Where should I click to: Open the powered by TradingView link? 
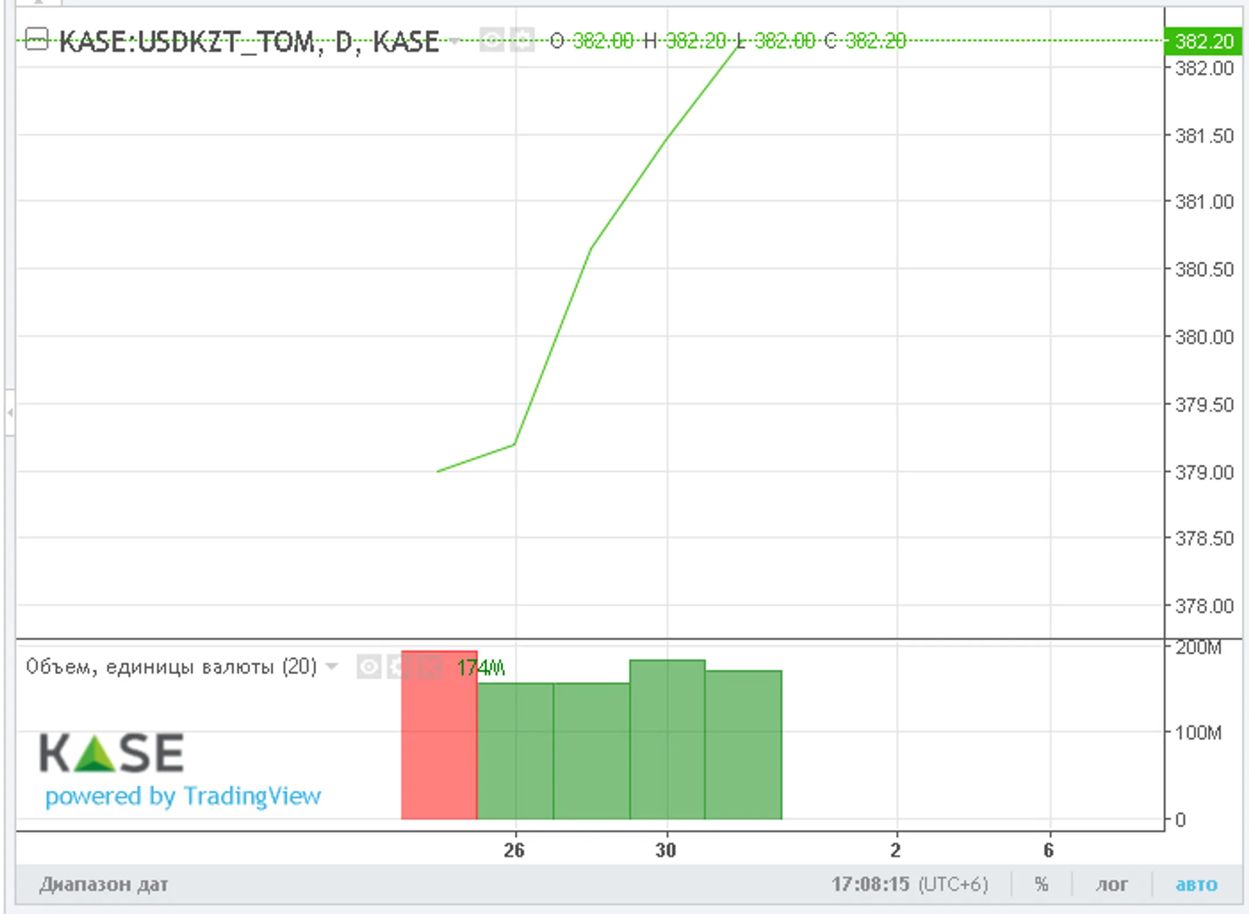183,797
